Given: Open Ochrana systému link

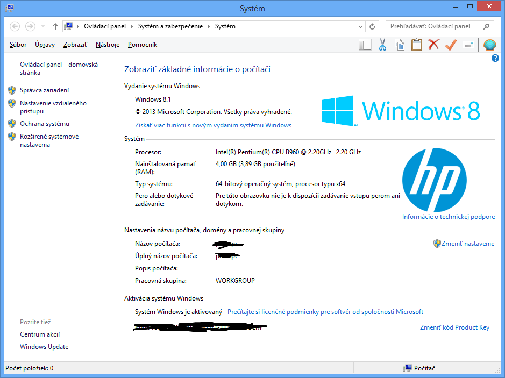Looking at the screenshot, I should point(45,124).
